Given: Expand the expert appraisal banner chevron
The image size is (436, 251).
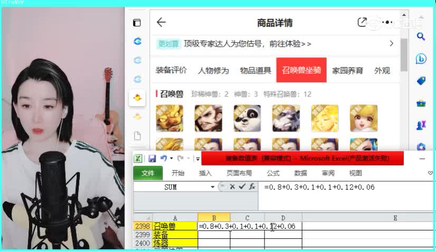Looking at the screenshot, I should (391, 44).
